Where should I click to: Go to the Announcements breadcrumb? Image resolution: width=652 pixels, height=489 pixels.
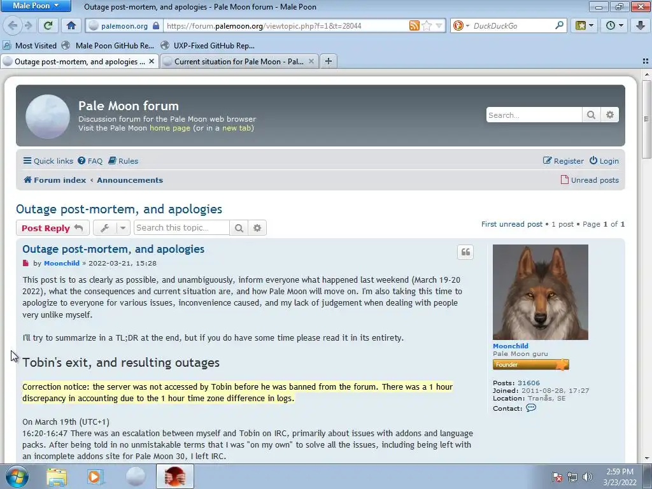130,180
